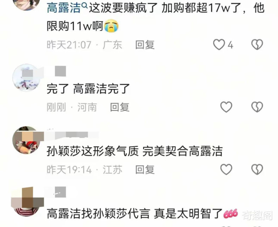Viewport: 278px width, 227px height.
Task: Reply to the 刚刚 河南 comment
Action: pos(120,107)
